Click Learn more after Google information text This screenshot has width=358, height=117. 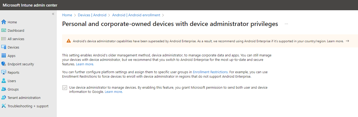pyautogui.click(x=114, y=92)
